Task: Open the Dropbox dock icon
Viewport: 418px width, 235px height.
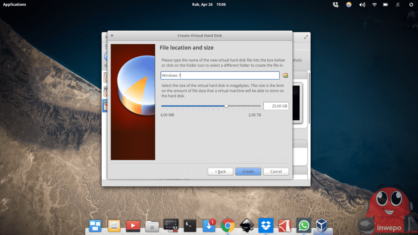Action: pos(266,225)
